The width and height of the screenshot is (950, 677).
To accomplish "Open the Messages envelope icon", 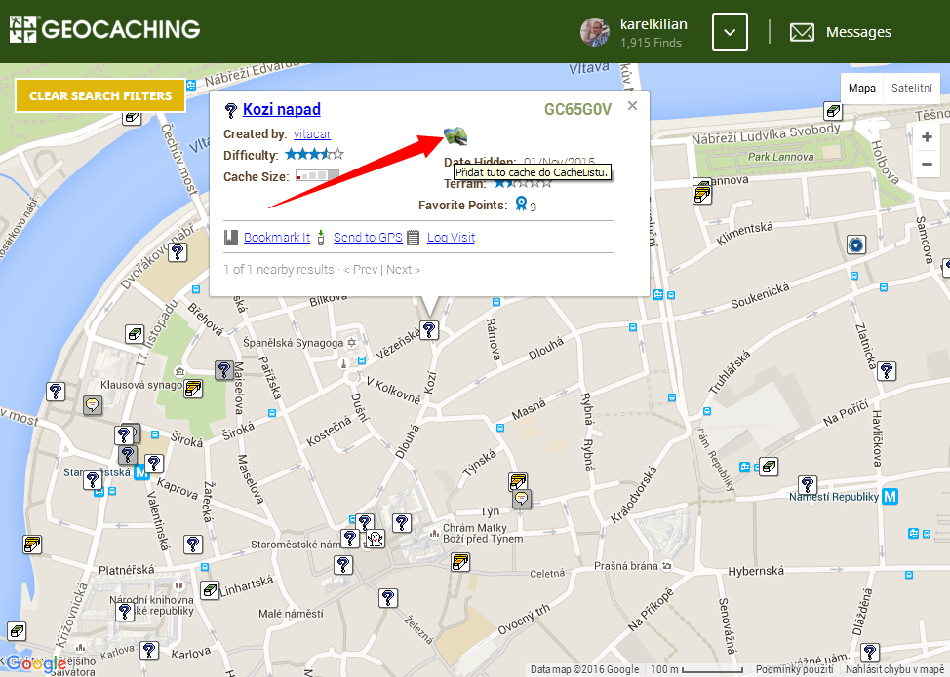I will coord(802,33).
